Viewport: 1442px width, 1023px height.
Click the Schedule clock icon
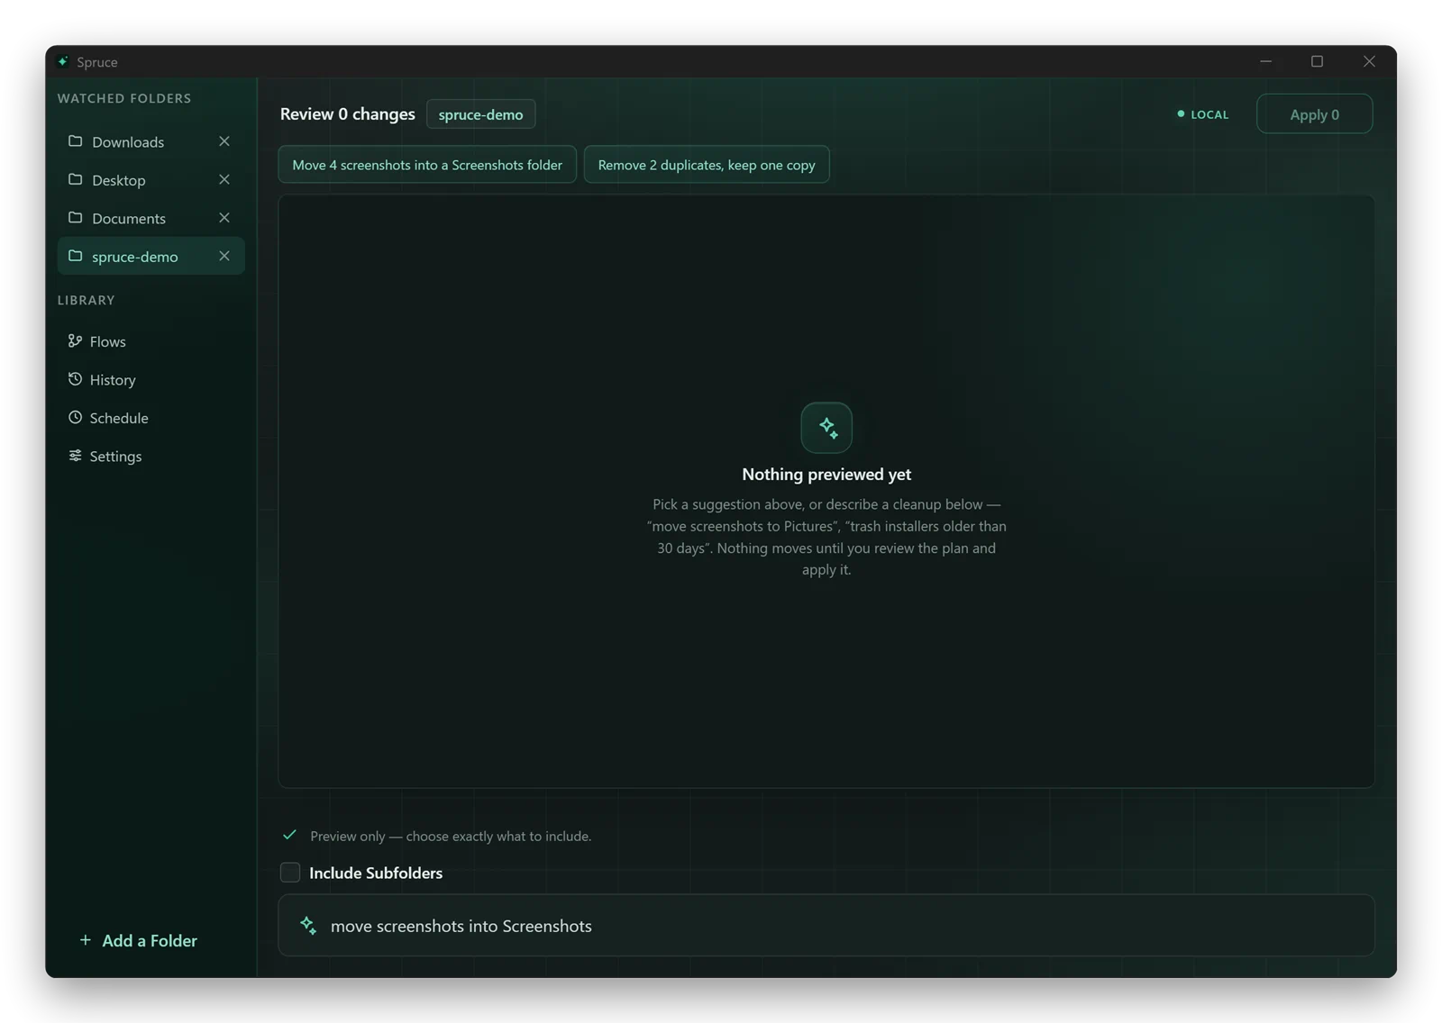pos(75,417)
